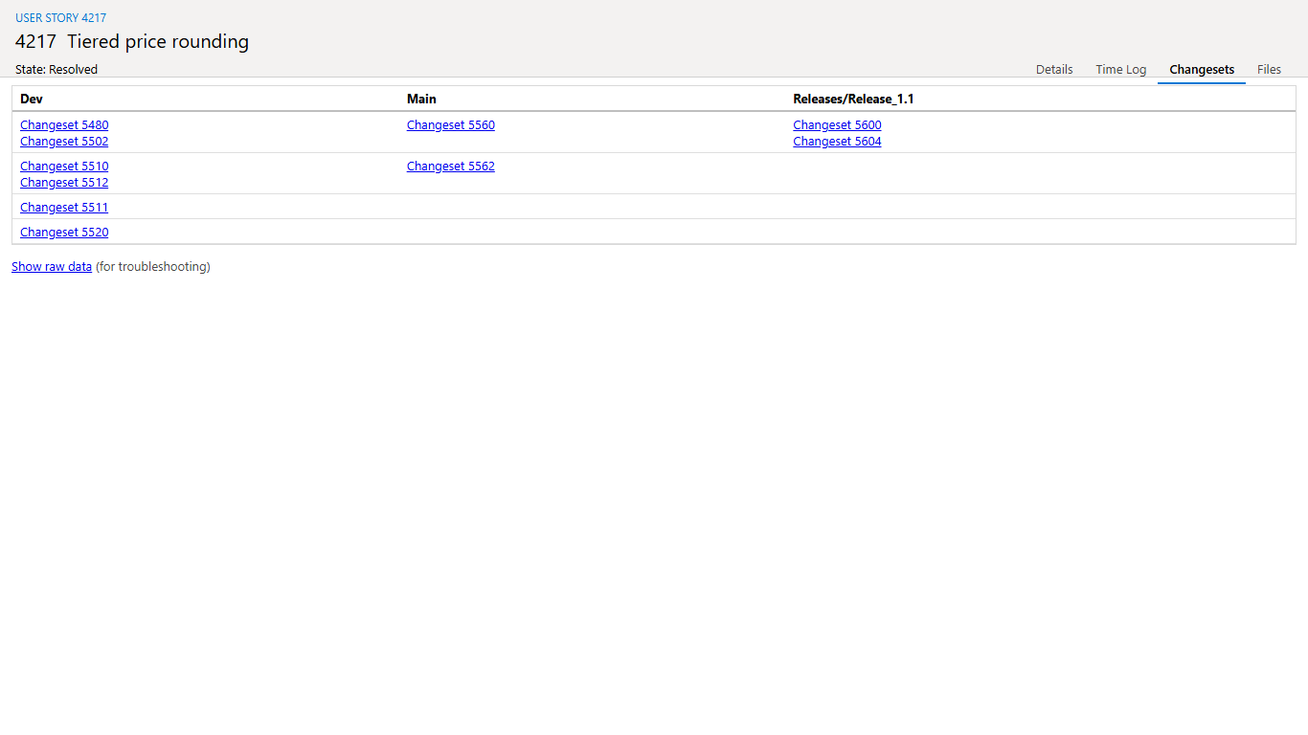The width and height of the screenshot is (1308, 735).
Task: Select the Changesets tab
Action: (1202, 69)
